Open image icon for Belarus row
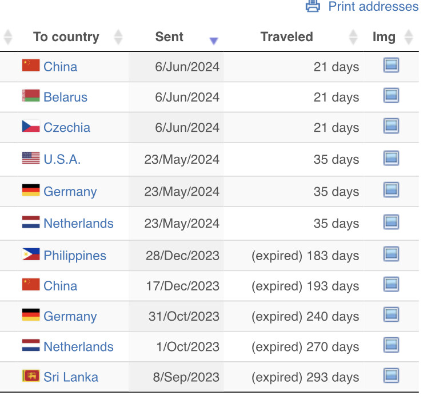The height and width of the screenshot is (400, 423). (391, 95)
